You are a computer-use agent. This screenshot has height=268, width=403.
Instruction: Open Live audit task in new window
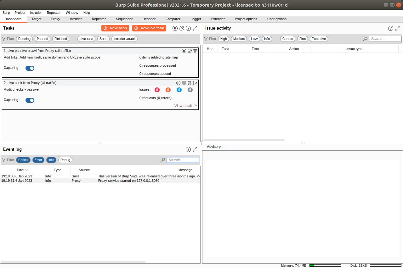[195, 83]
